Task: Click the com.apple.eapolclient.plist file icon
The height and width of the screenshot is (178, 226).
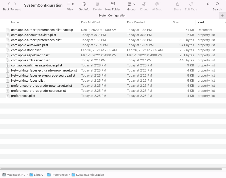Action: point(8,55)
